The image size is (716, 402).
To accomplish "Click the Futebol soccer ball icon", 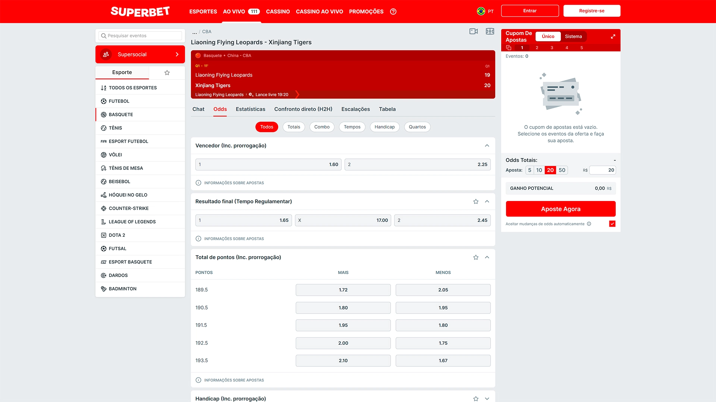I will point(104,101).
